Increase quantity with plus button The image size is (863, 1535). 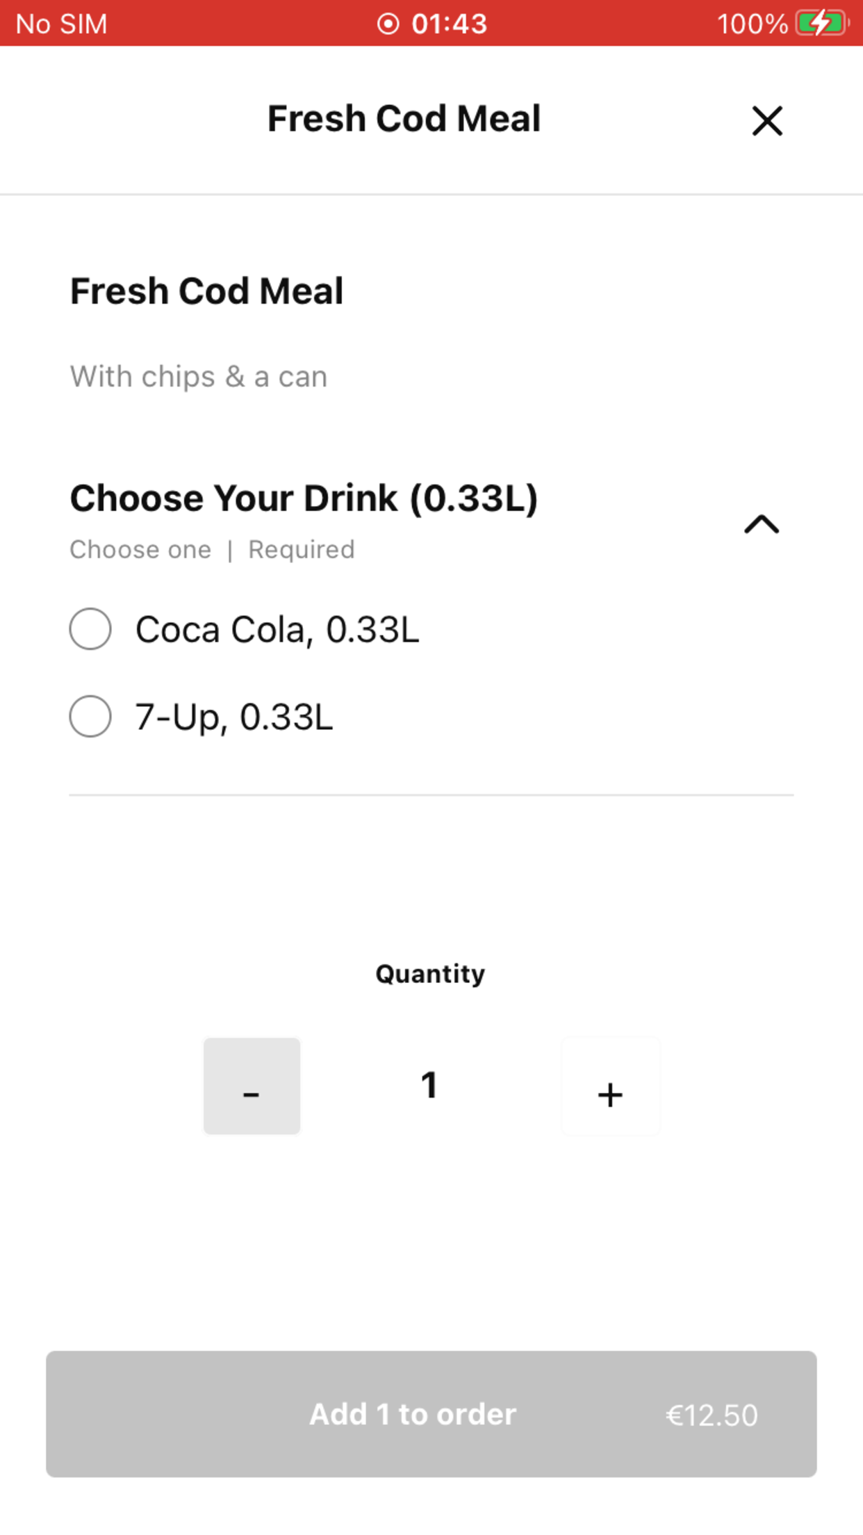610,1086
